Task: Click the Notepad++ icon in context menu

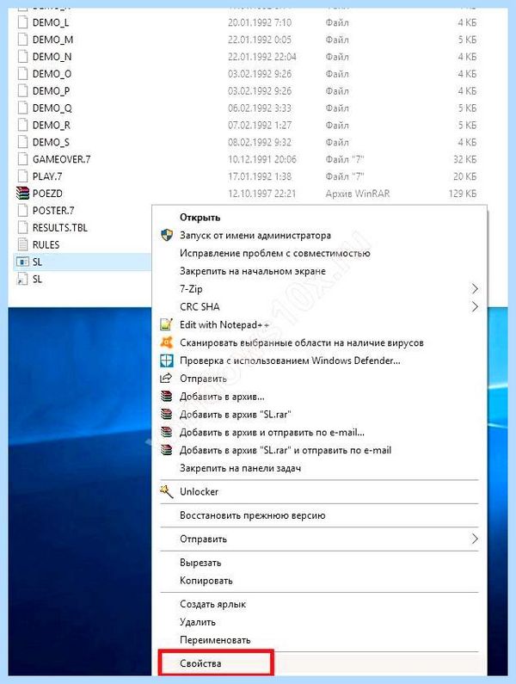Action: click(x=167, y=324)
